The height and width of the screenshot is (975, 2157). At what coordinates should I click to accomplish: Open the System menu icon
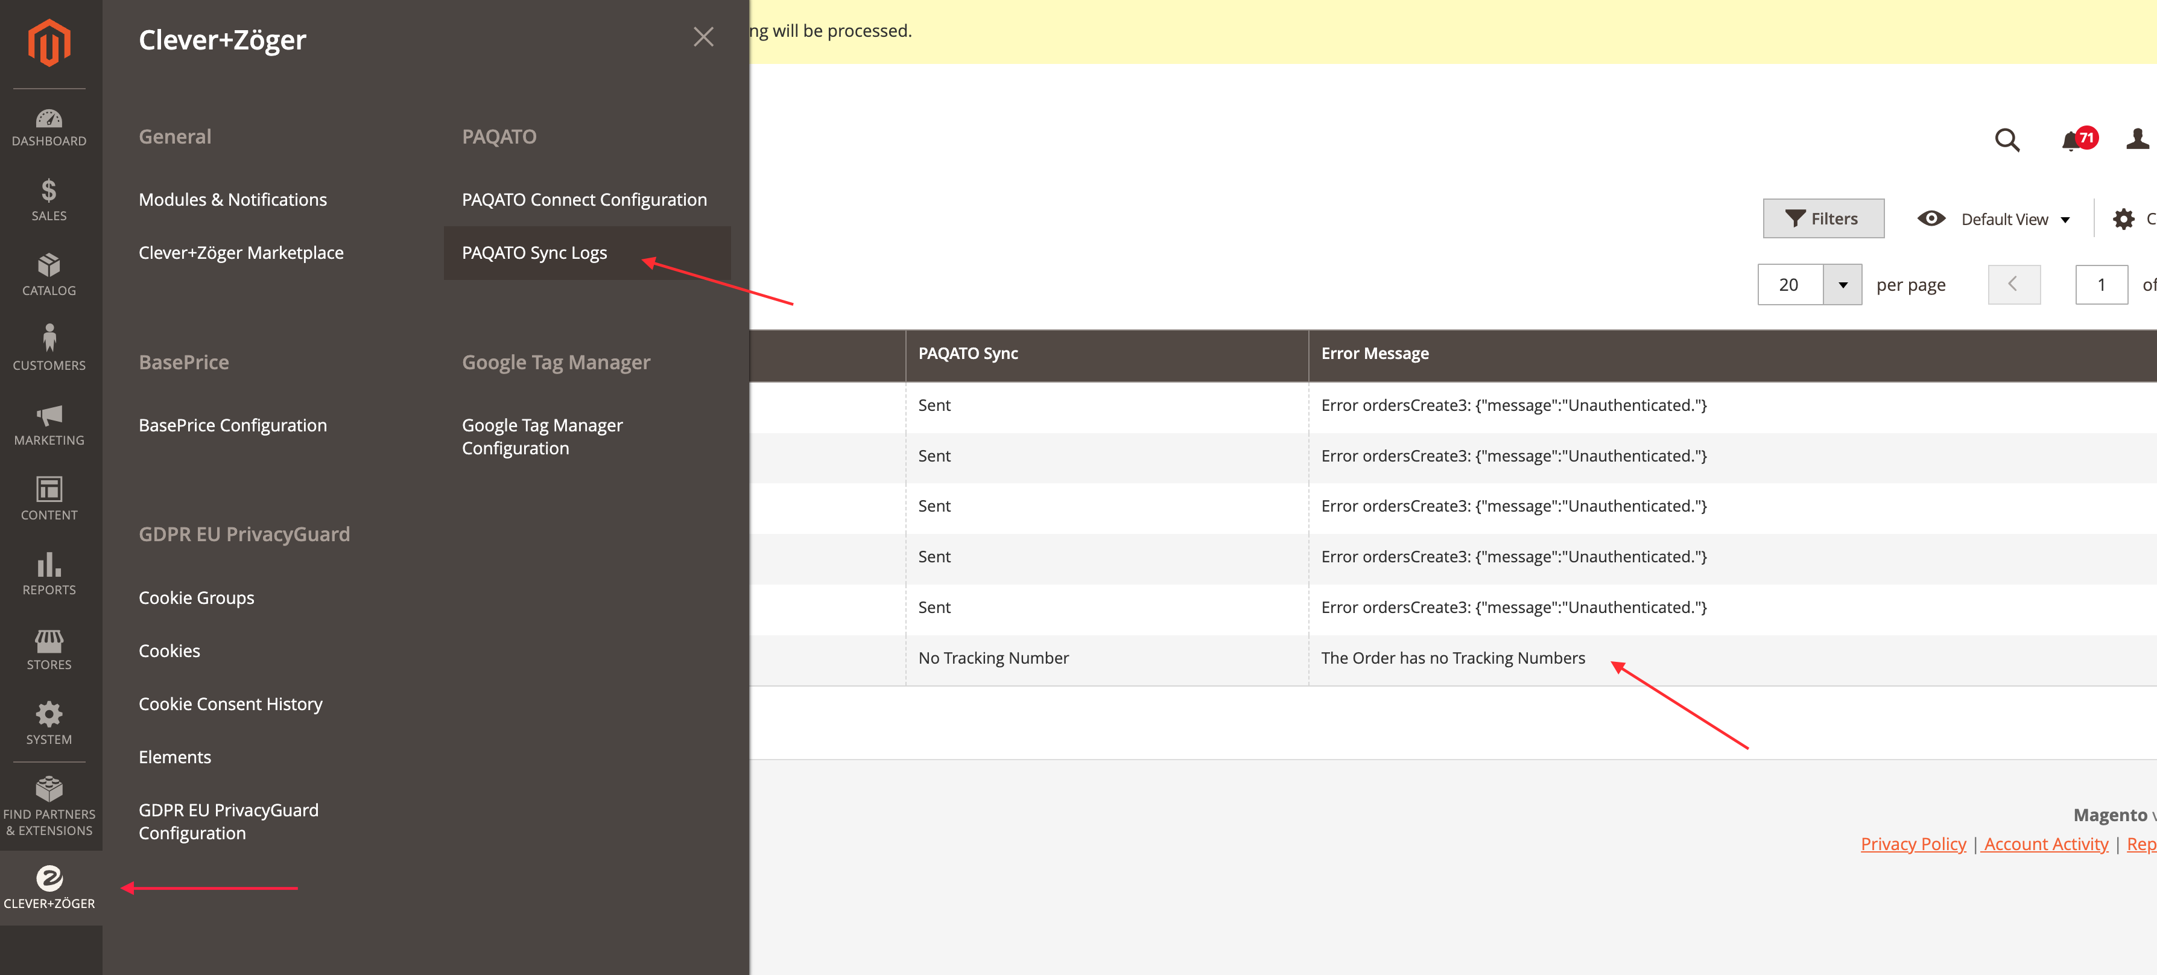pos(49,725)
